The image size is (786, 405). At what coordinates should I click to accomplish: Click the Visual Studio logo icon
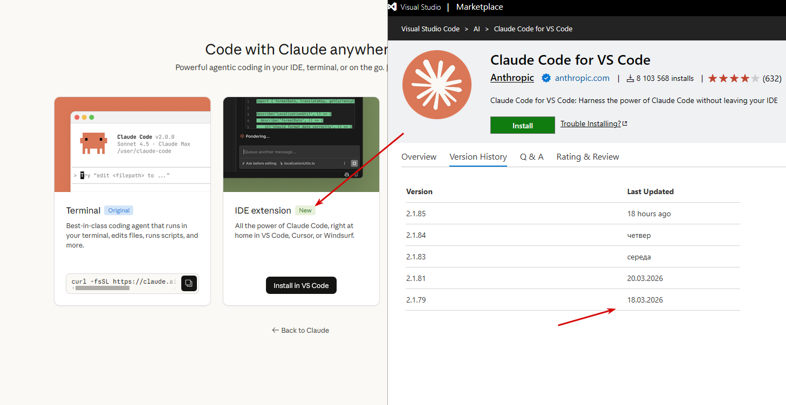point(392,7)
